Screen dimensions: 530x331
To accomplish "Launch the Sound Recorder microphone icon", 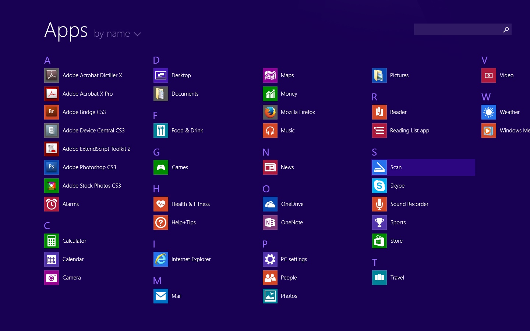I will 379,204.
